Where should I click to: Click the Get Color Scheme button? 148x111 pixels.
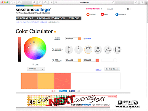(112, 69)
